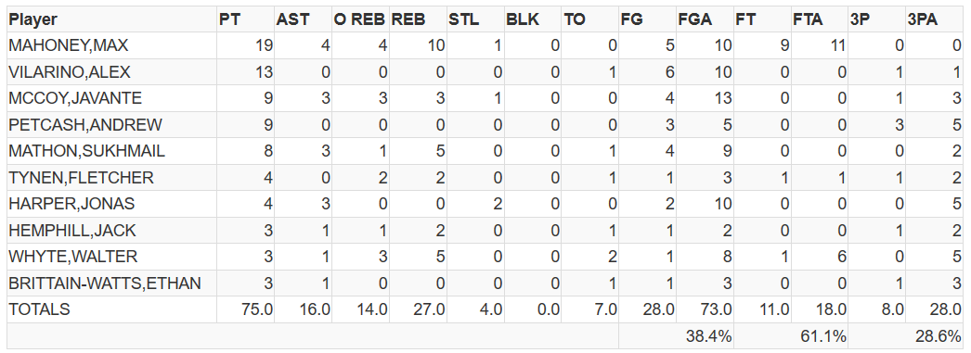Select the FGA column header

point(695,19)
